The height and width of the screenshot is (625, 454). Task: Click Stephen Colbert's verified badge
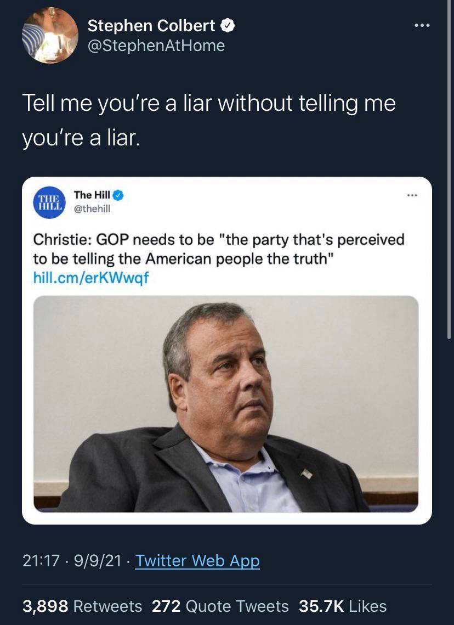pos(228,25)
